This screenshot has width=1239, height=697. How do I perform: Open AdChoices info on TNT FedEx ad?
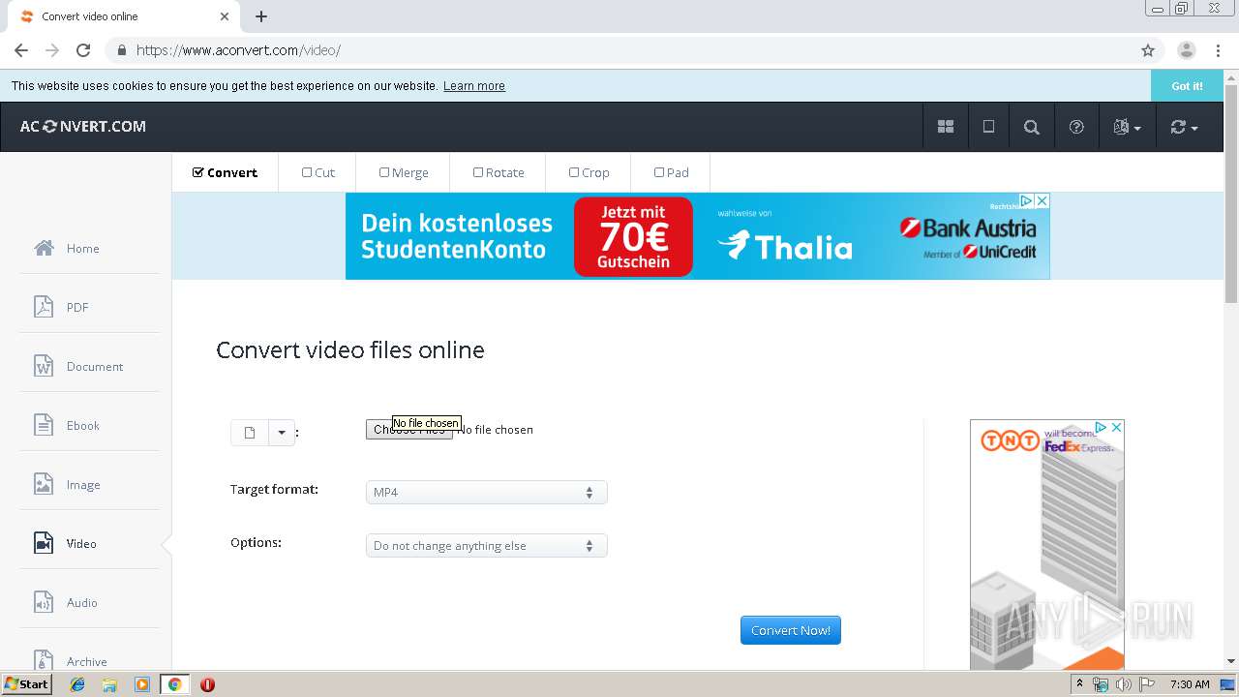coord(1101,427)
